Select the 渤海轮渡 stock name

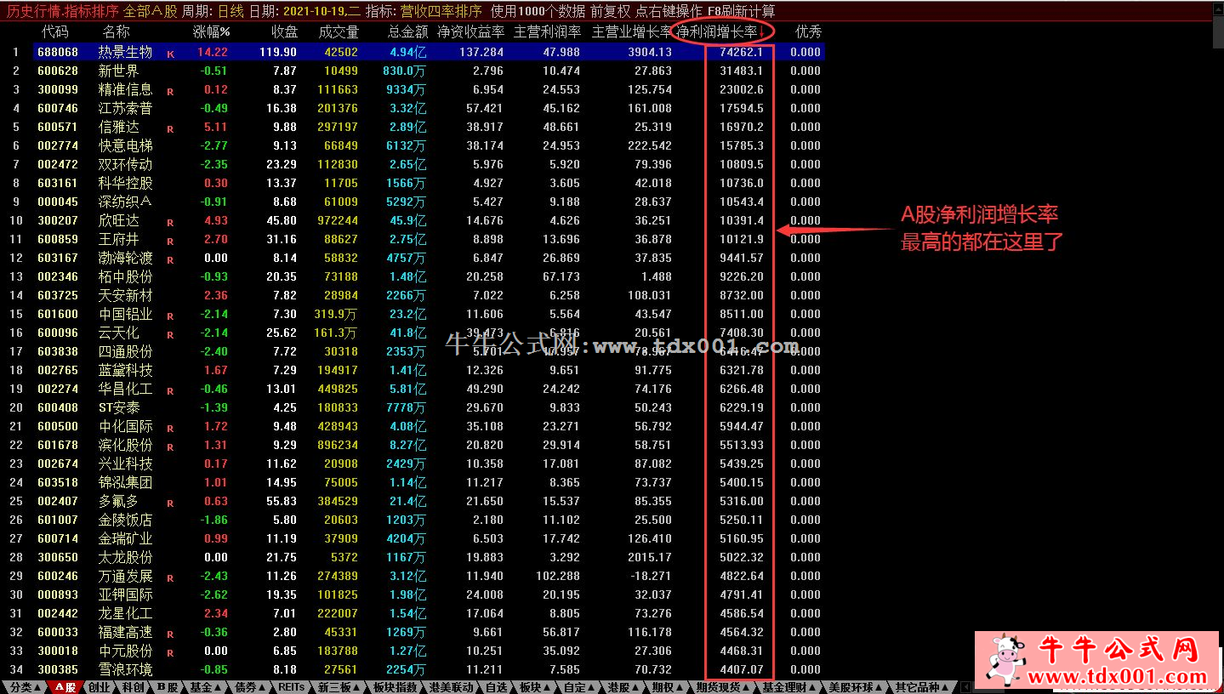pyautogui.click(x=126, y=258)
